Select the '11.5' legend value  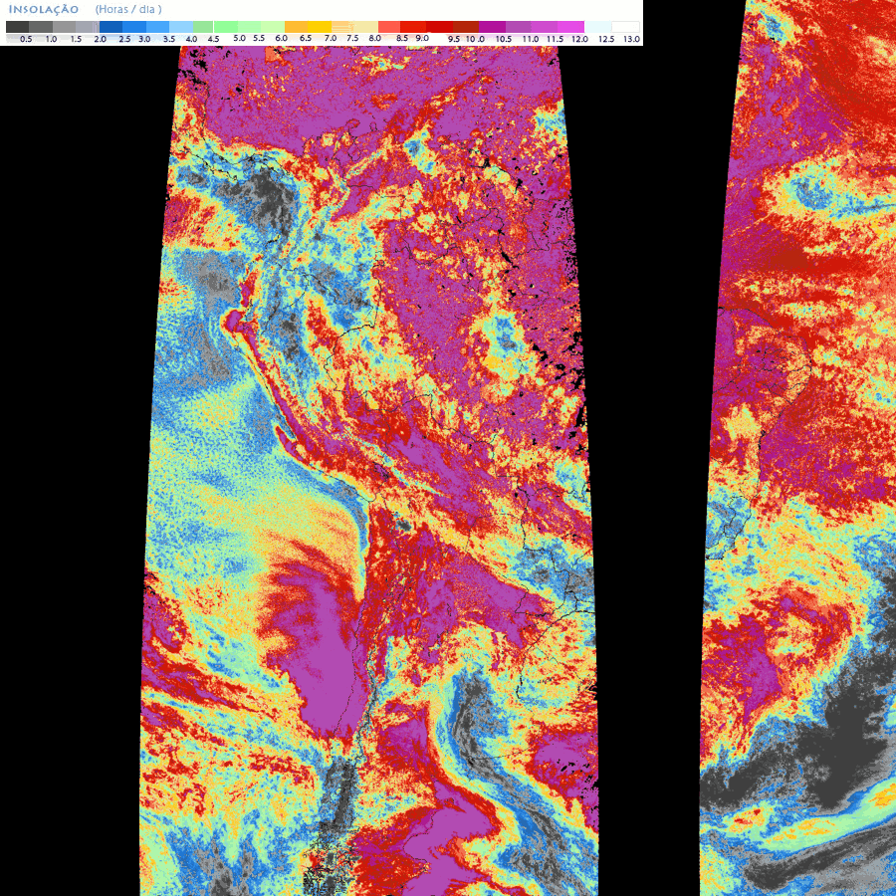[555, 40]
